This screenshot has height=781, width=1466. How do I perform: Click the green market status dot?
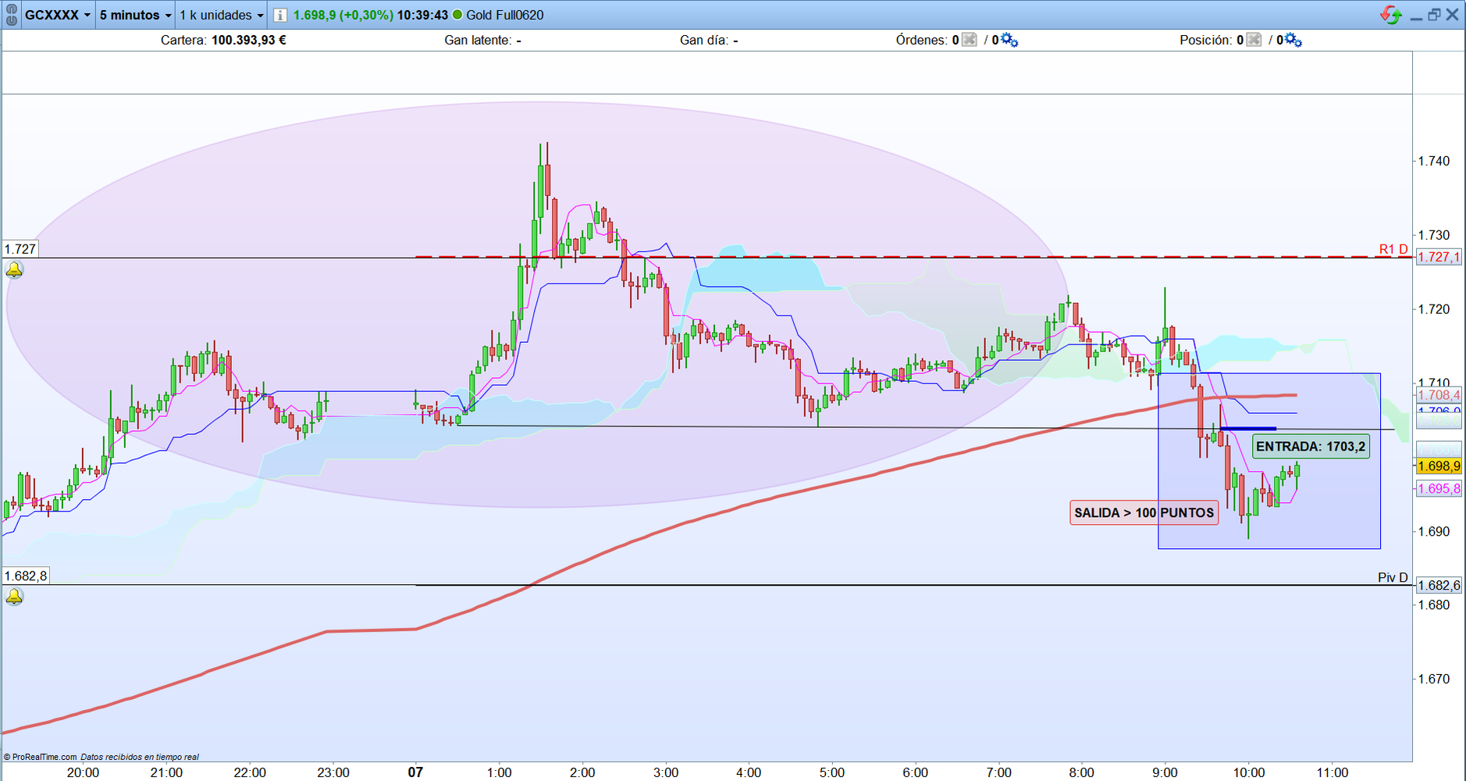pyautogui.click(x=457, y=15)
